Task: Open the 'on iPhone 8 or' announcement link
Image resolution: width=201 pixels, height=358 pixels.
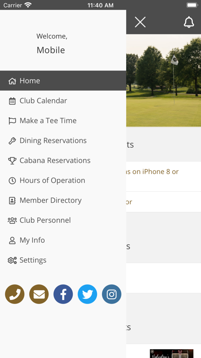Action: pos(152,172)
